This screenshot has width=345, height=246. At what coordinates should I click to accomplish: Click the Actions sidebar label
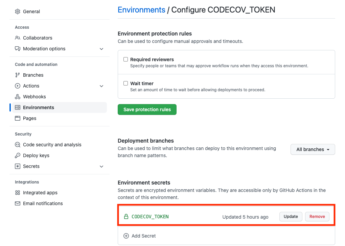click(x=31, y=86)
